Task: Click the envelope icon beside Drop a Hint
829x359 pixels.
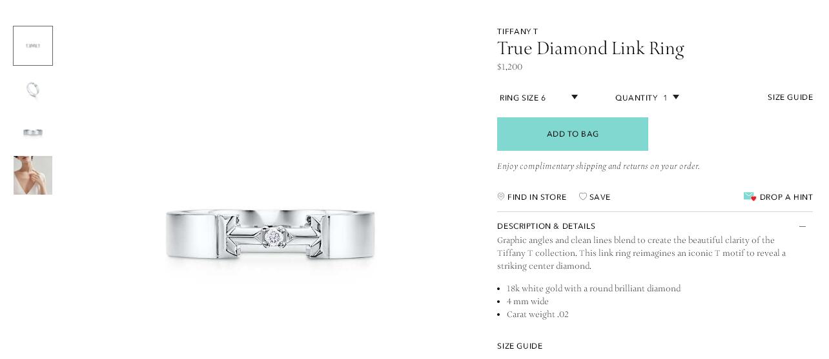Action: click(750, 197)
